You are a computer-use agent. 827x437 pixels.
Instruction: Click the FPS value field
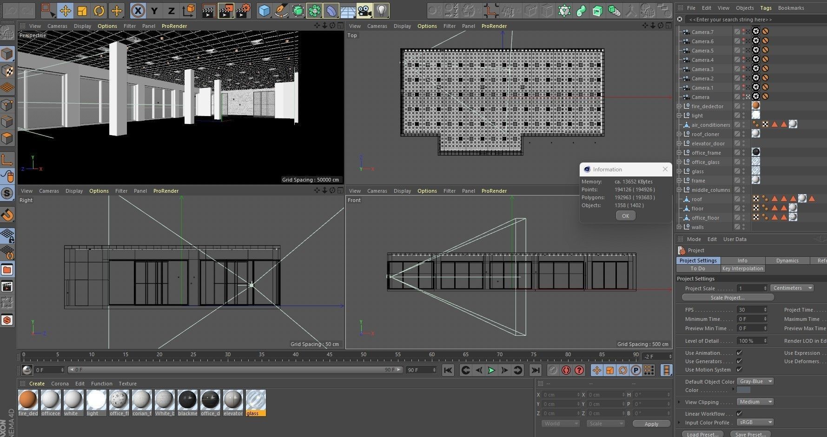click(752, 310)
